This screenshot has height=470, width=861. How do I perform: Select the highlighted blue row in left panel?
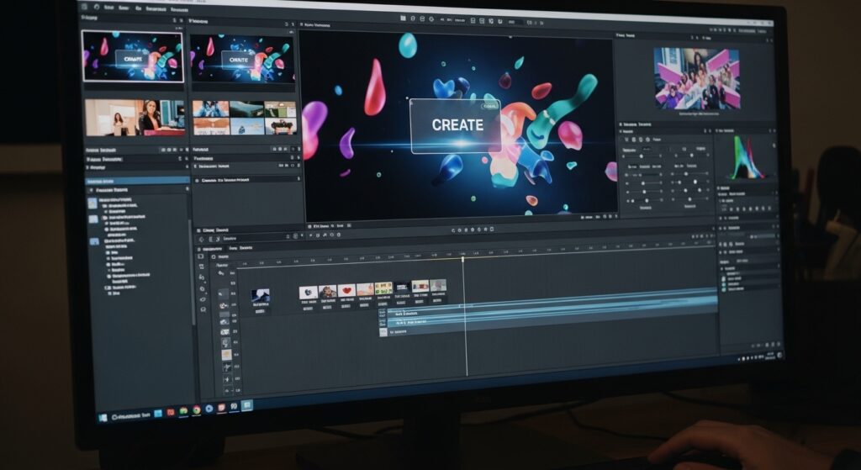[x=137, y=180]
